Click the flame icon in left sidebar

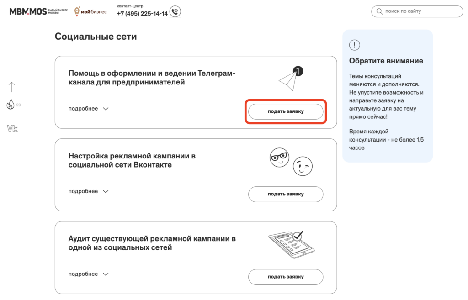click(x=11, y=105)
